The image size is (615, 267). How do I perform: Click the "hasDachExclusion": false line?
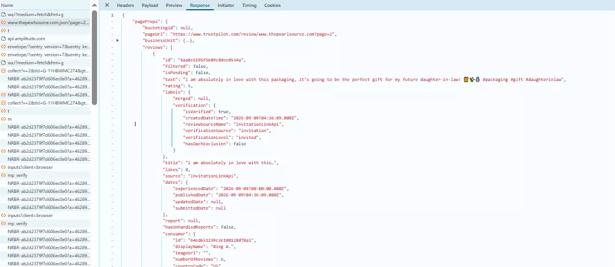pyautogui.click(x=215, y=144)
